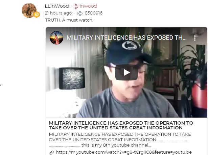Open LLinWood's profile avatar

point(29,10)
